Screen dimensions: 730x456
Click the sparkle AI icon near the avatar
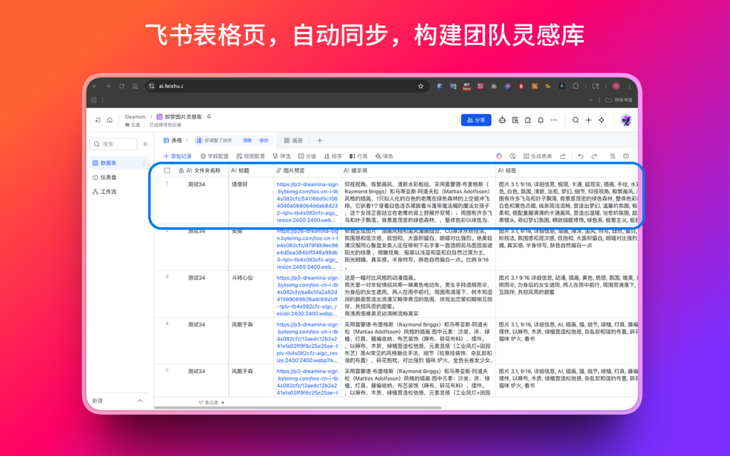point(601,120)
